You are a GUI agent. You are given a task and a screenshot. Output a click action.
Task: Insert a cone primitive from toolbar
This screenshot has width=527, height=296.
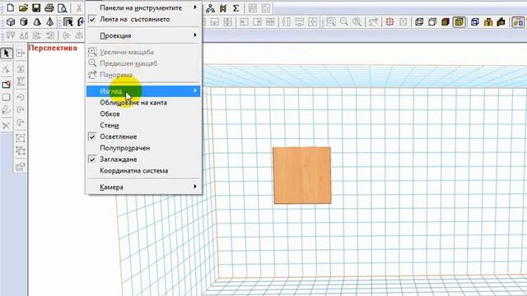37,22
